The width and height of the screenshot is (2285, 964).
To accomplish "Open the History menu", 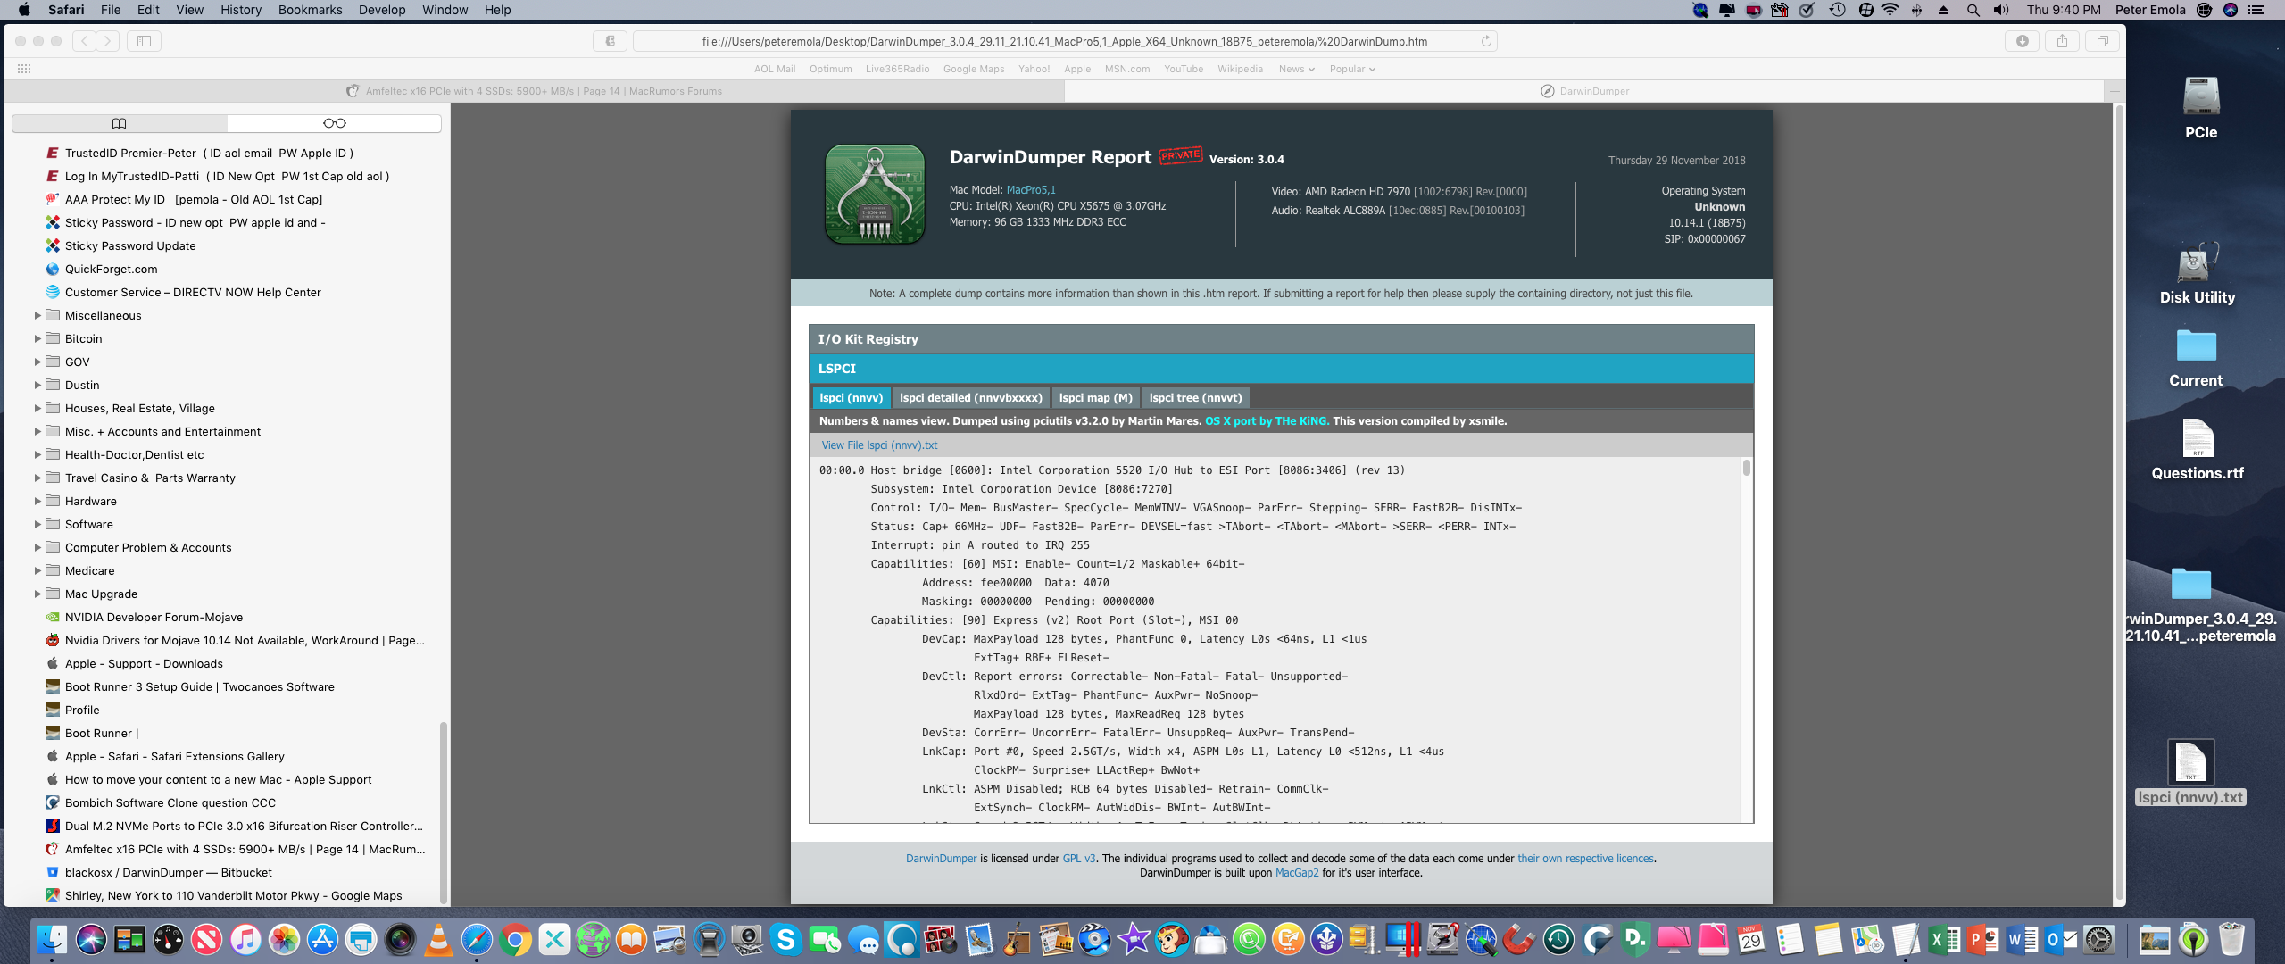I will (241, 10).
